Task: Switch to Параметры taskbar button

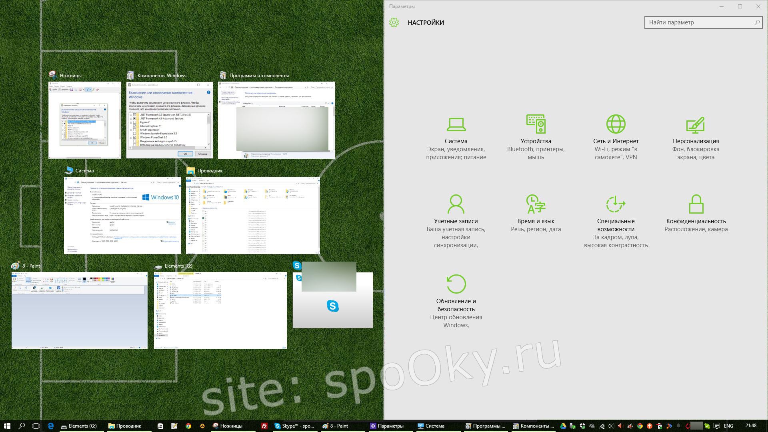Action: point(391,426)
